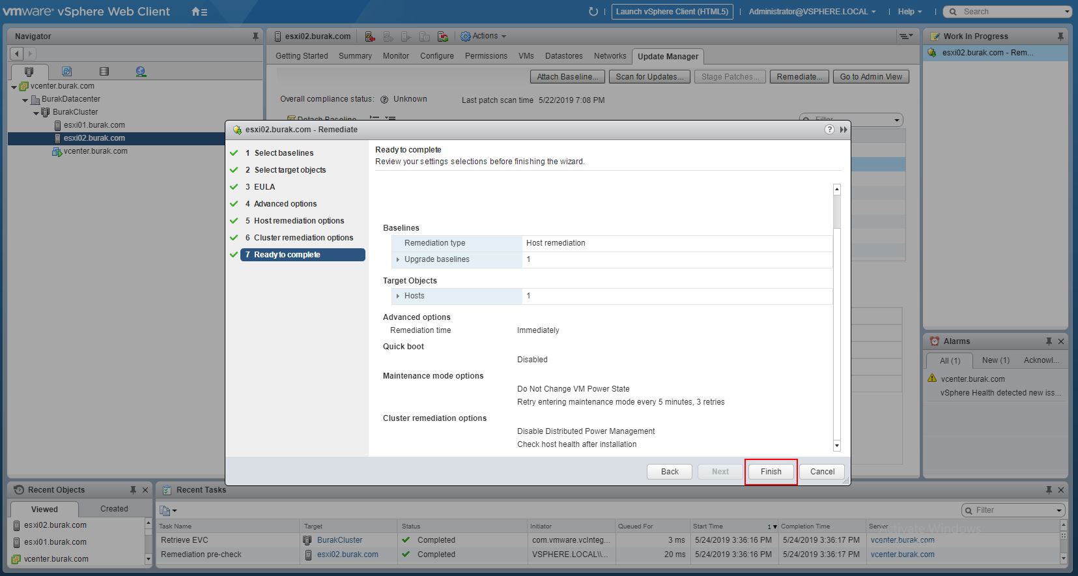Pin the Work In Progress panel
This screenshot has width=1078, height=576.
[x=1060, y=36]
